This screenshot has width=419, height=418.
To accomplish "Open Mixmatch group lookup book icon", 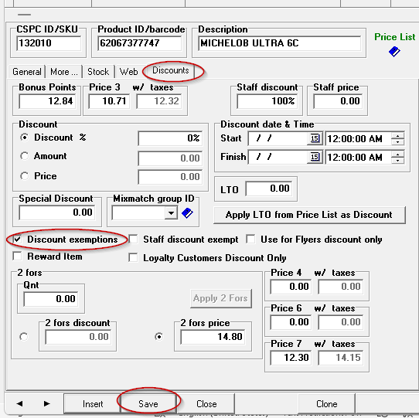I will point(187,213).
